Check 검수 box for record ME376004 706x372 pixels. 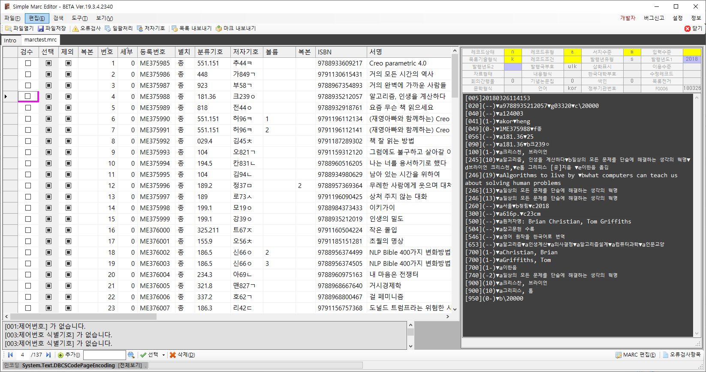(28, 274)
